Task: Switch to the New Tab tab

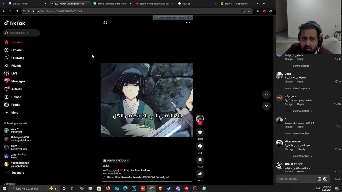Action: pyautogui.click(x=197, y=3)
